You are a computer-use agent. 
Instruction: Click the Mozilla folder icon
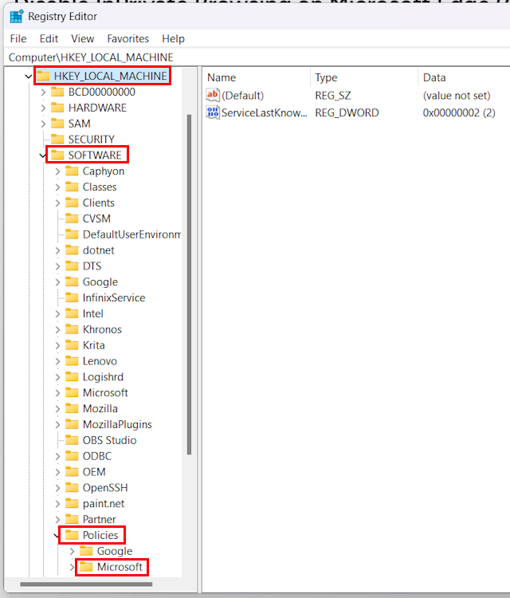point(72,408)
